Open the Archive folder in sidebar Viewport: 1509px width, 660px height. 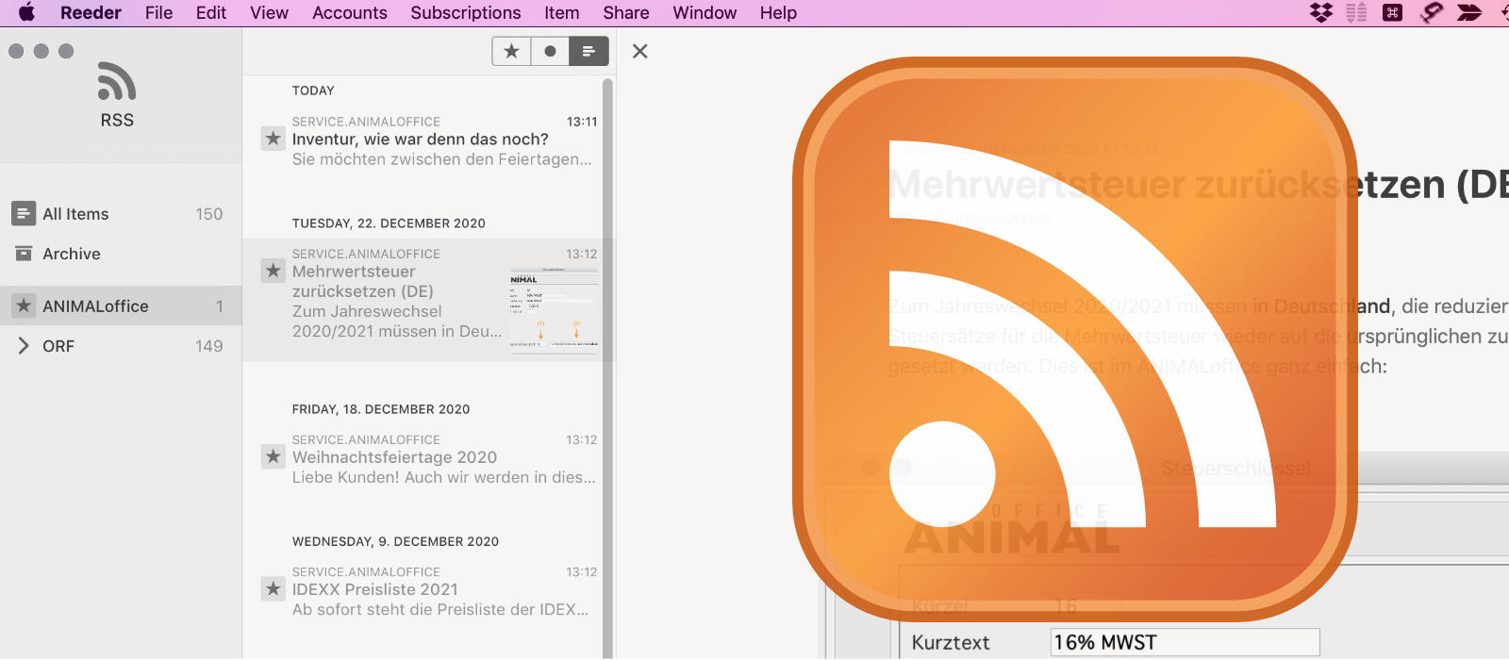[121, 254]
